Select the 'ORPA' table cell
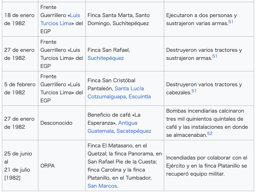This screenshot has width=256, height=193. [x=62, y=165]
